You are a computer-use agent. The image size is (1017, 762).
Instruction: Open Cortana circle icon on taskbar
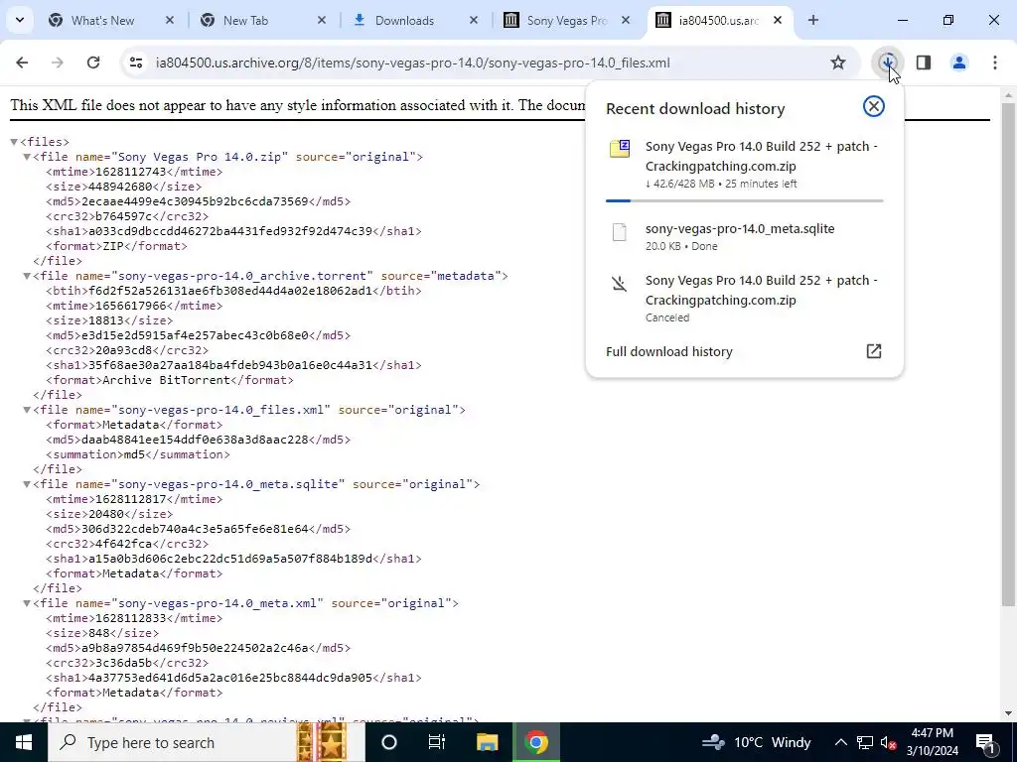tap(389, 742)
